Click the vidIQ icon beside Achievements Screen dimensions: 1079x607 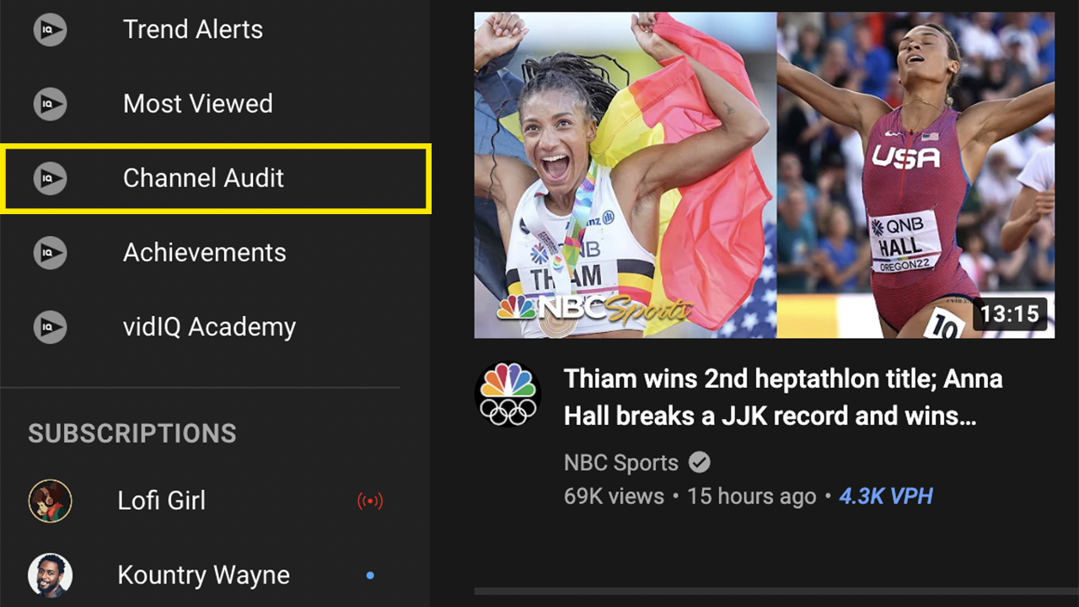tap(50, 253)
